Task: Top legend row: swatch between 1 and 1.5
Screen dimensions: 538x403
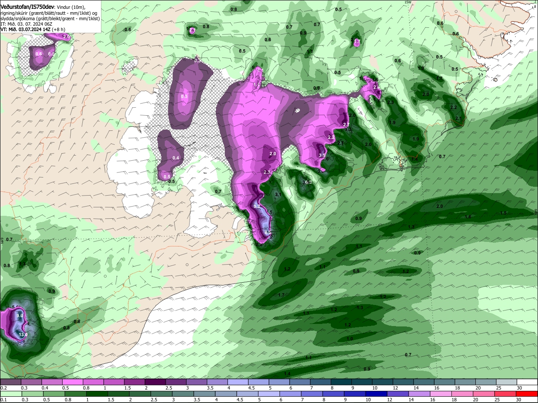Action: (114, 382)
